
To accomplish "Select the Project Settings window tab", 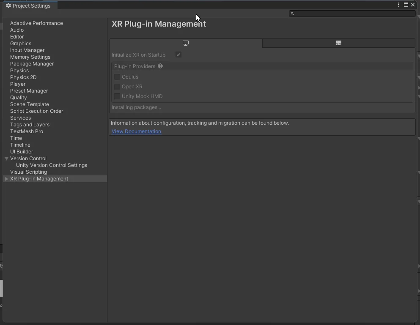I will (x=30, y=6).
